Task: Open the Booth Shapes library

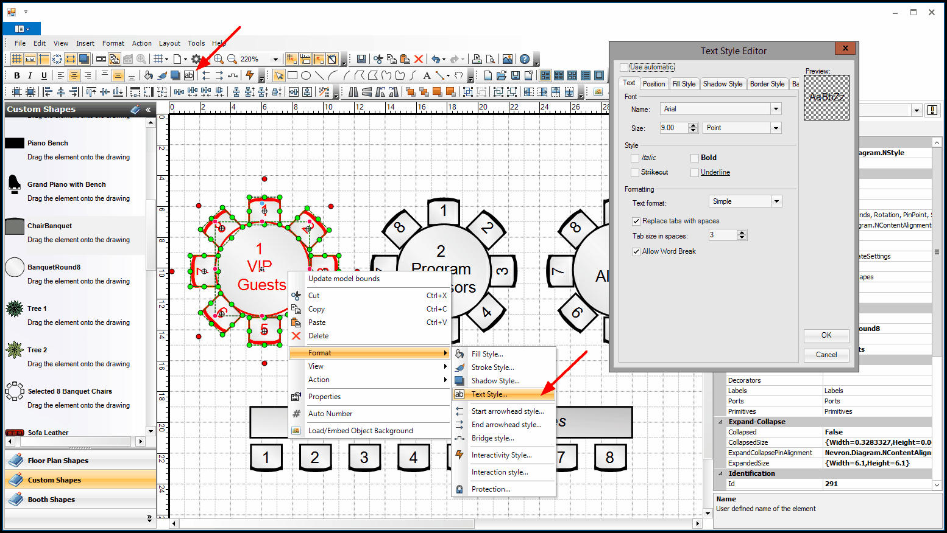Action: (80, 500)
